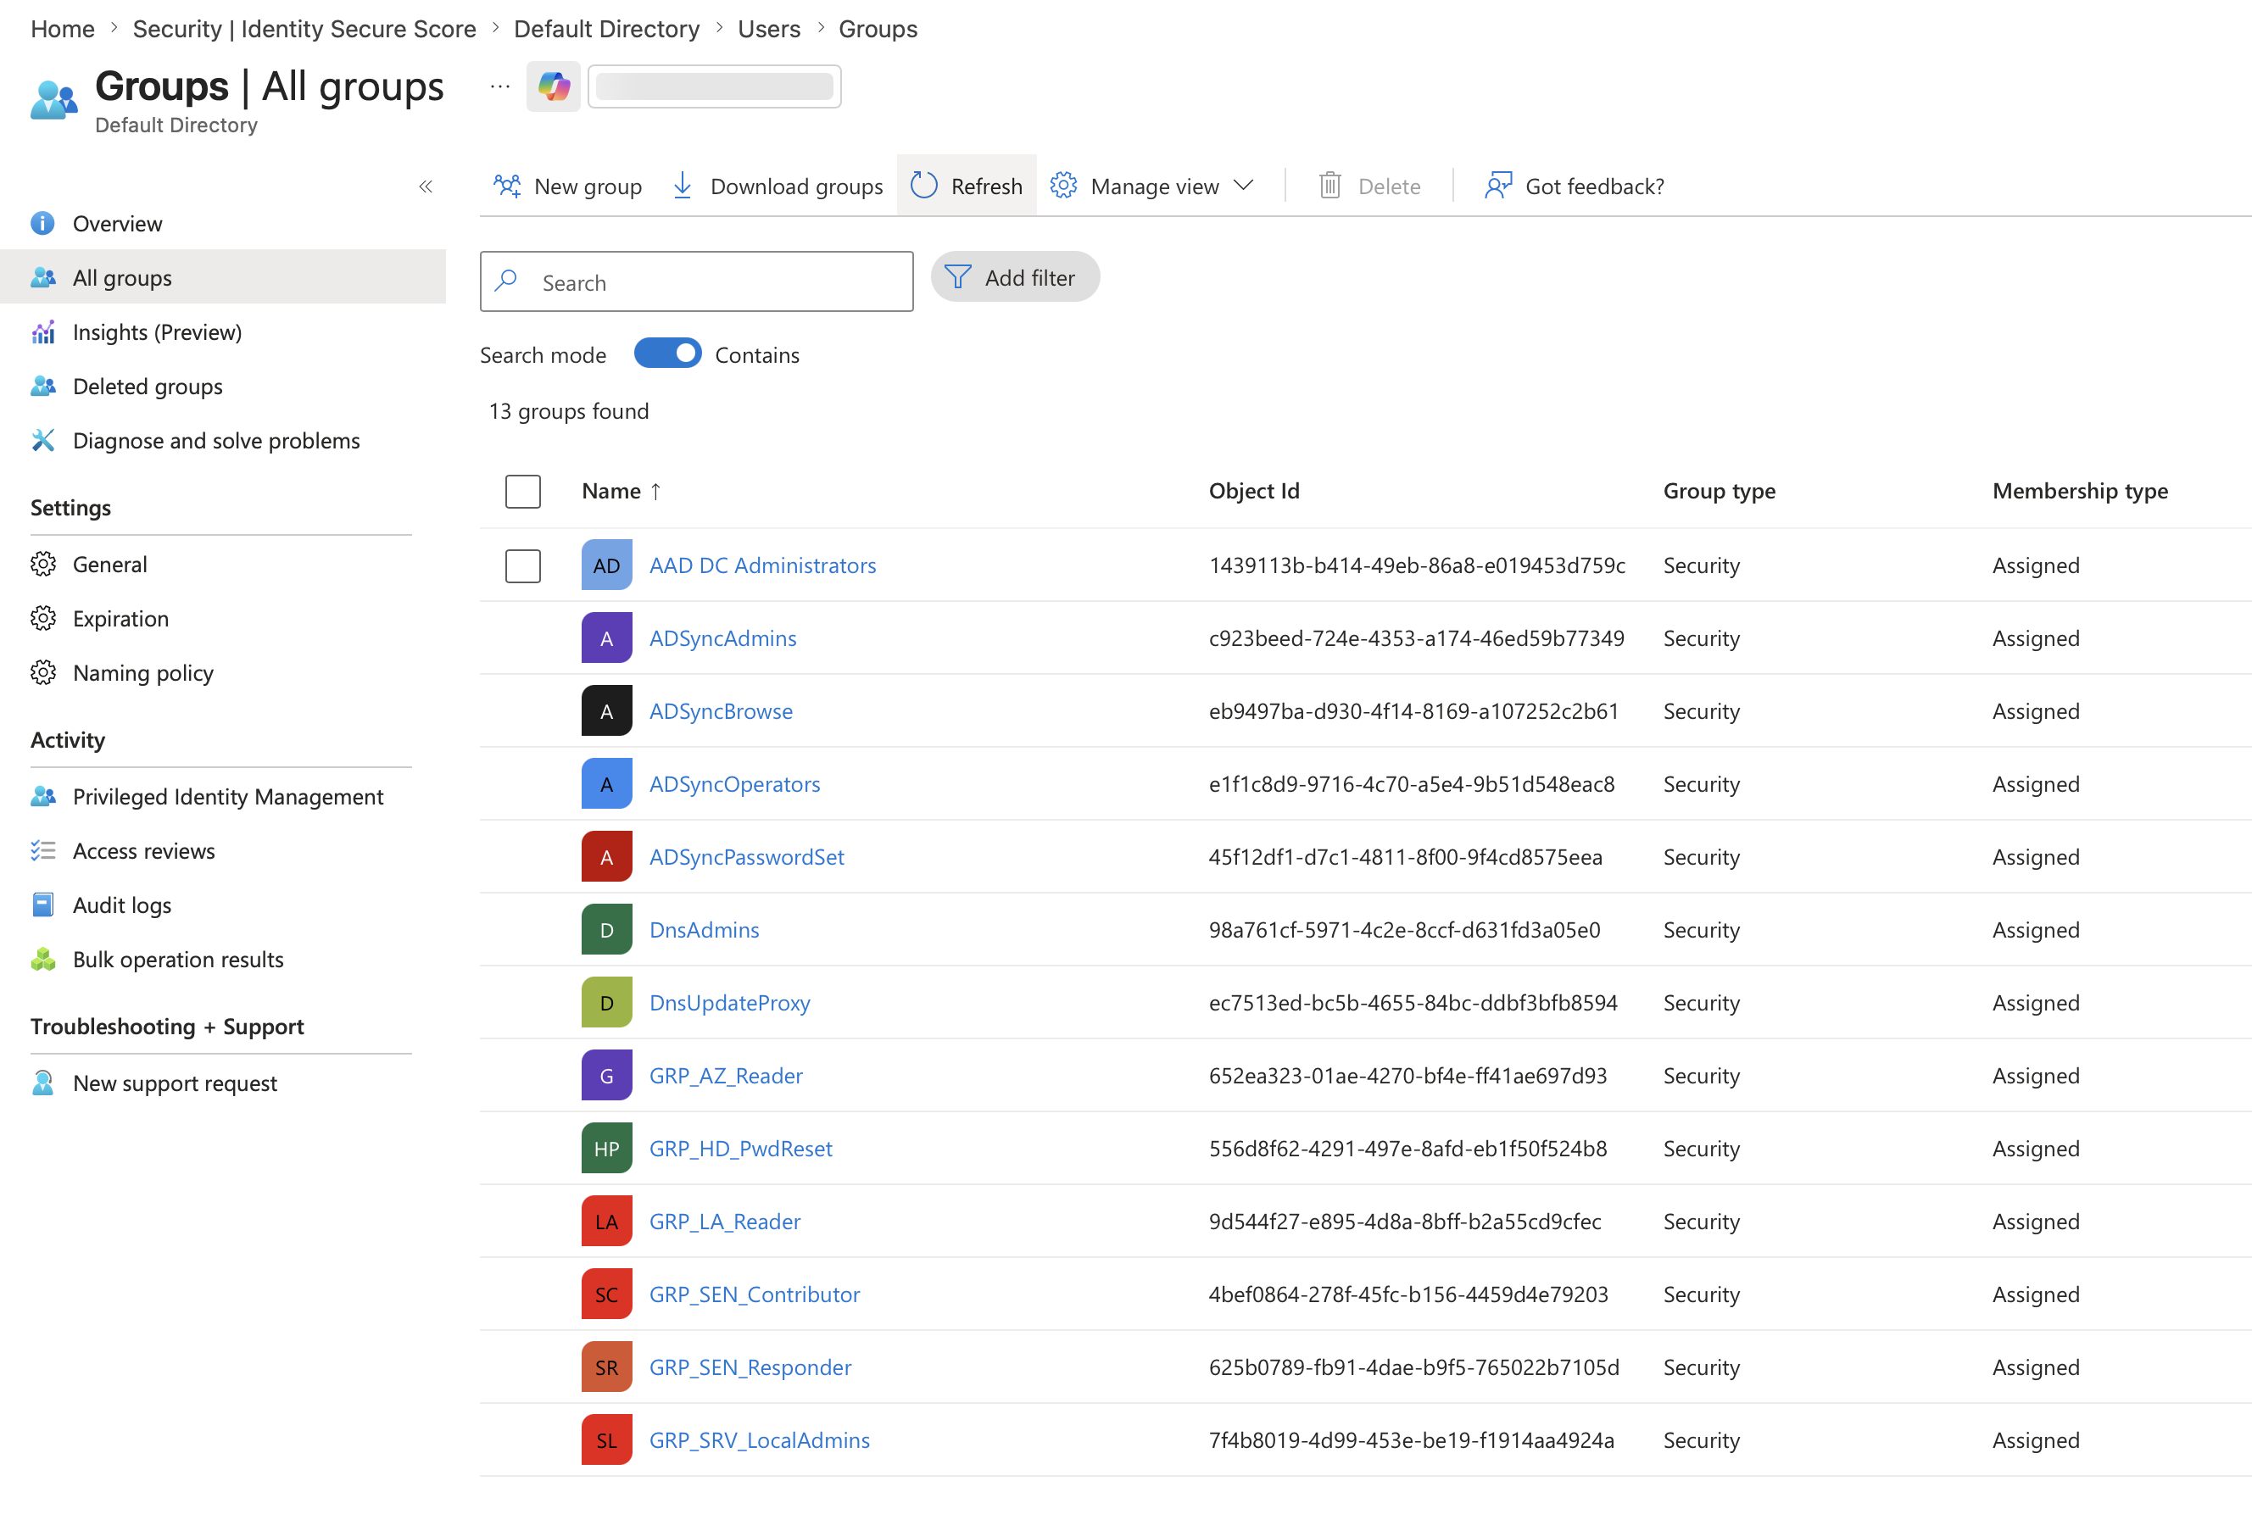
Task: Click the Groups breadcrumb
Action: point(878,29)
